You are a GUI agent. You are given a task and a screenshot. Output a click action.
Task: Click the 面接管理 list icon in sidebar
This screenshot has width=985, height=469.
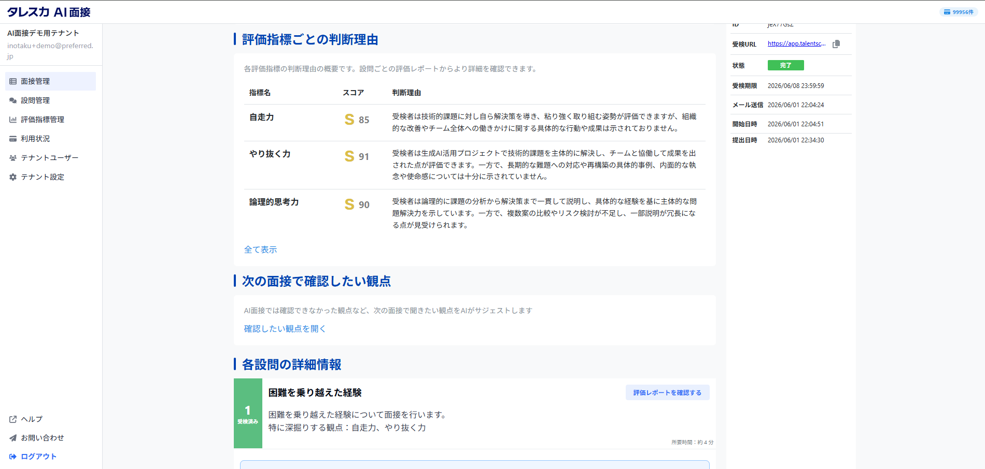click(13, 81)
